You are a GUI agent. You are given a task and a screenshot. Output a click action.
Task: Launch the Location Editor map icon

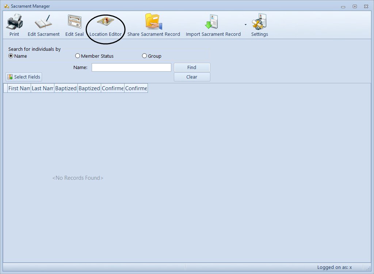point(106,22)
